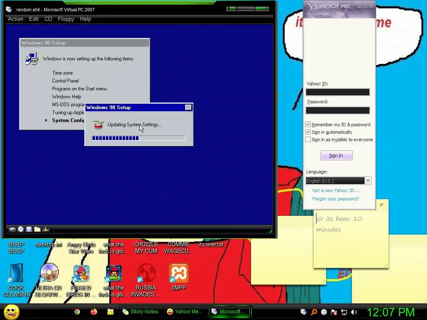
Task: Click Forgot your password? link
Action: 336,199
